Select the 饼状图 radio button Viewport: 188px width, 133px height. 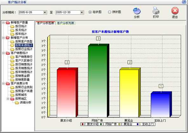tap(110, 12)
